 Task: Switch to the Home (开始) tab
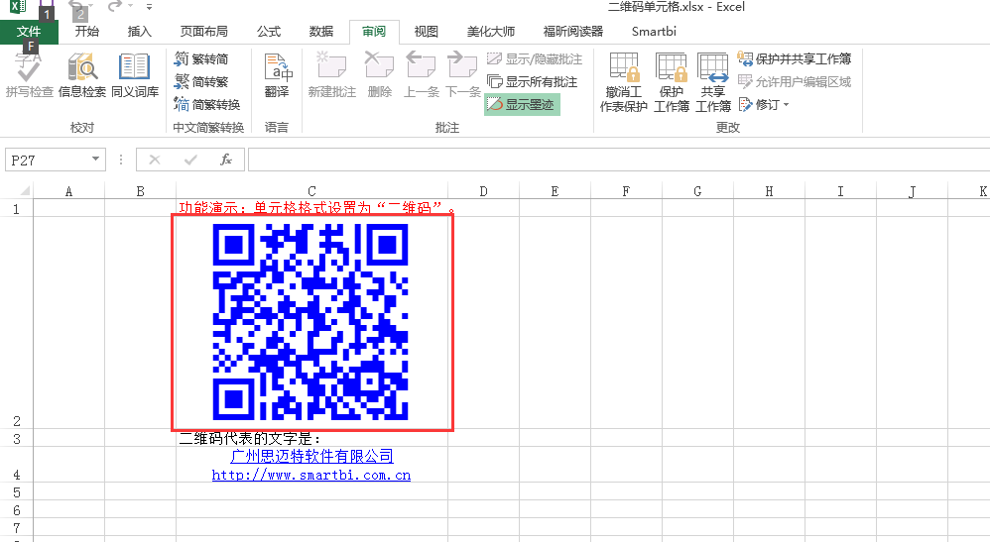pyautogui.click(x=86, y=32)
